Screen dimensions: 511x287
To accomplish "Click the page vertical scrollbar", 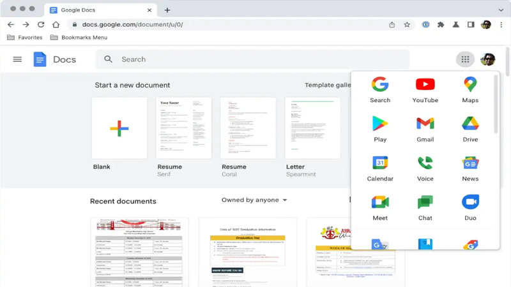I will coord(507,62).
